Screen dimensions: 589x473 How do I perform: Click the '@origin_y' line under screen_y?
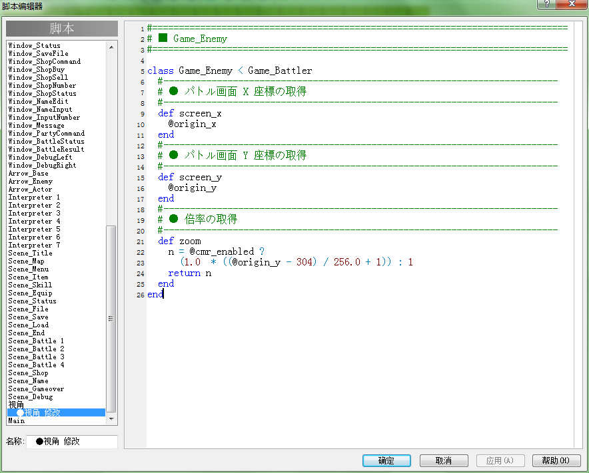click(x=193, y=188)
